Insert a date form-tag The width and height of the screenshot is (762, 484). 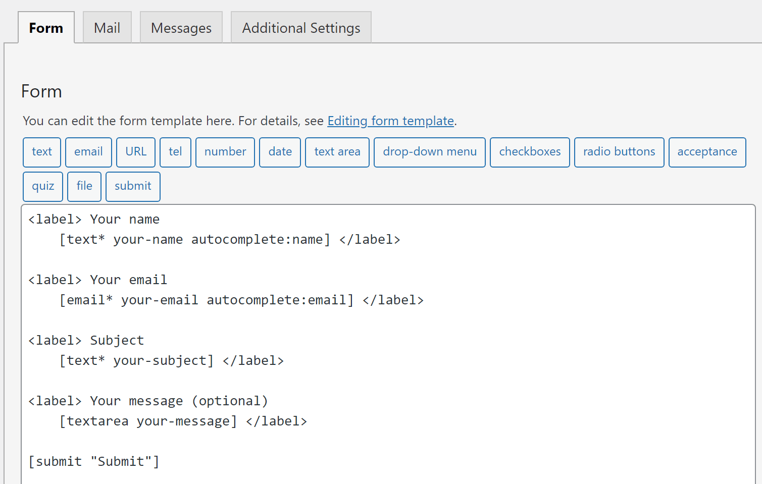(280, 152)
